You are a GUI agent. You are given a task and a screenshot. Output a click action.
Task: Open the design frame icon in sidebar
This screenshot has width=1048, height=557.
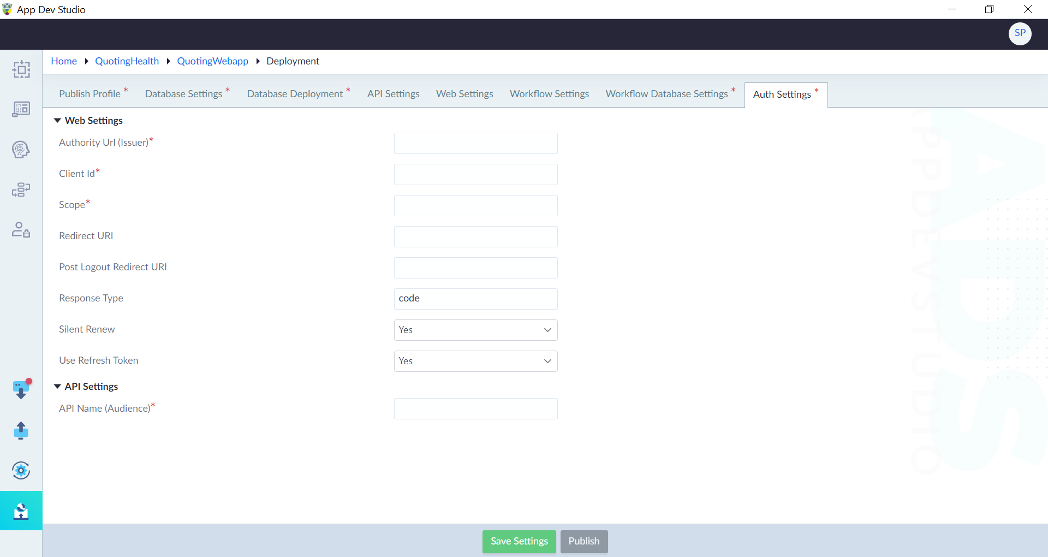point(21,69)
